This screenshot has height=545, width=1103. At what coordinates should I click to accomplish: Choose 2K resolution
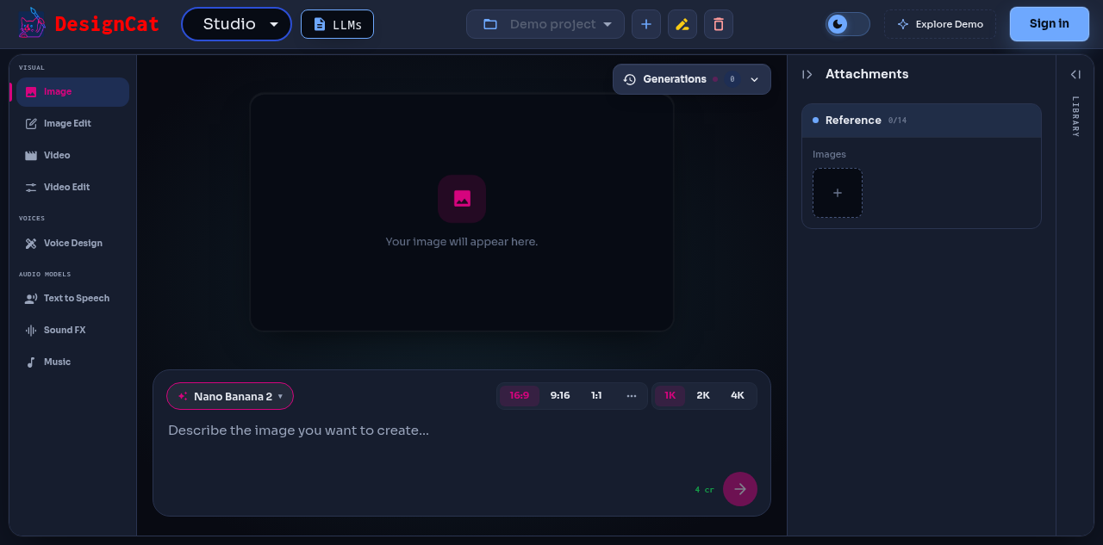703,396
